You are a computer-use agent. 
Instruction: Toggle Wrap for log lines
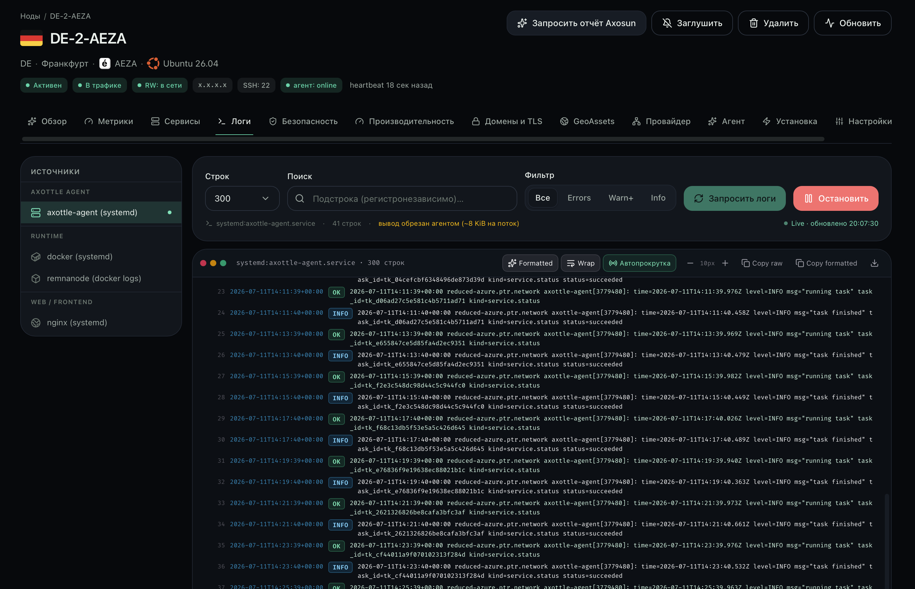pos(580,263)
